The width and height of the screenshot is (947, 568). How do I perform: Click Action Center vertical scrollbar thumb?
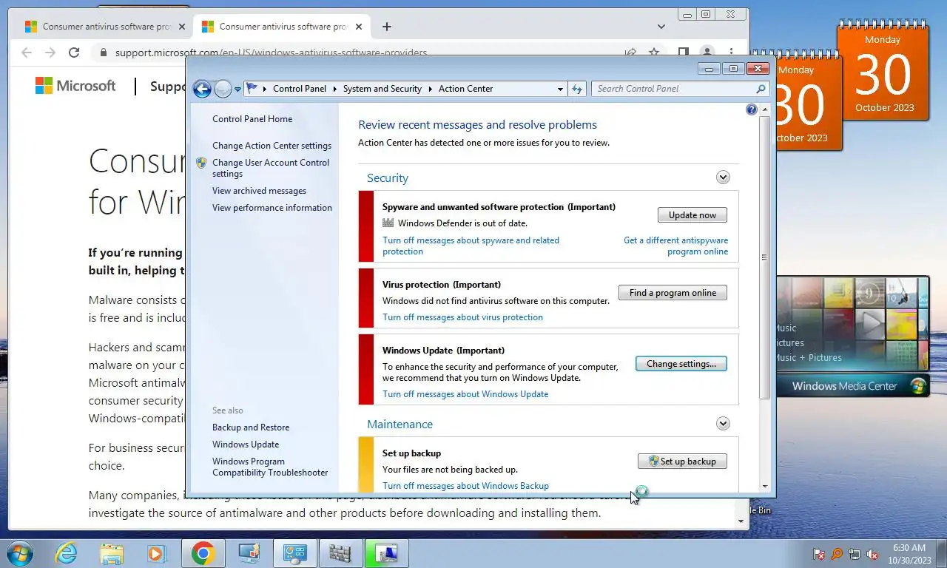pyautogui.click(x=764, y=258)
